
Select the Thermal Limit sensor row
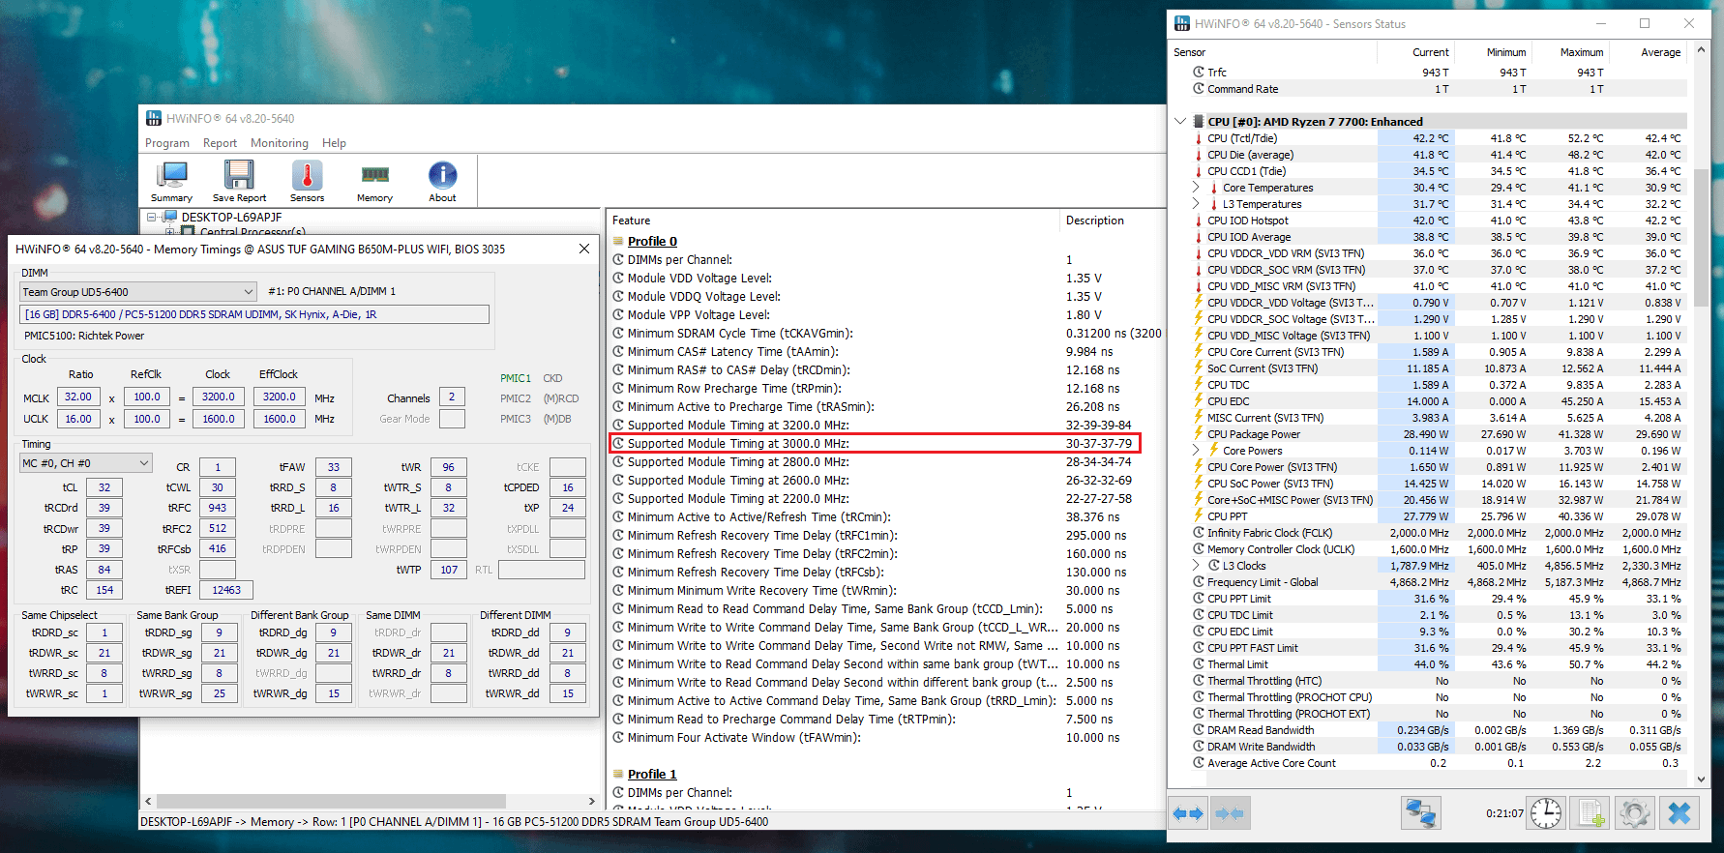(x=1439, y=664)
